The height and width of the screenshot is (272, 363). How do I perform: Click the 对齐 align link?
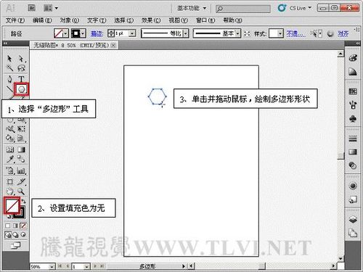coord(343,33)
